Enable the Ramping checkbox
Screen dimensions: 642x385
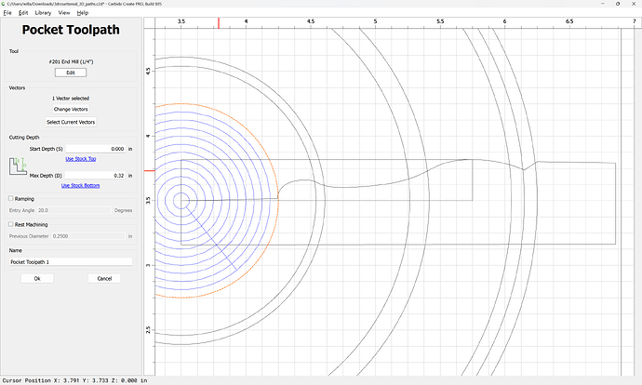[x=10, y=198]
